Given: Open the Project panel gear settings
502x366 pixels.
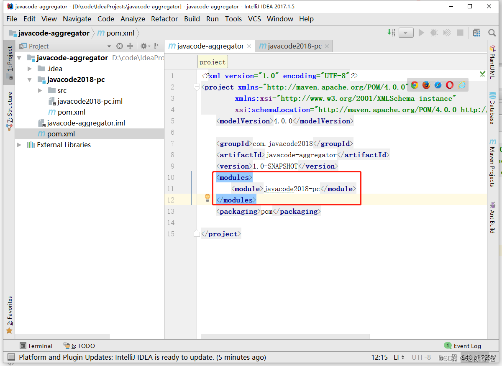Looking at the screenshot, I should click(x=144, y=46).
